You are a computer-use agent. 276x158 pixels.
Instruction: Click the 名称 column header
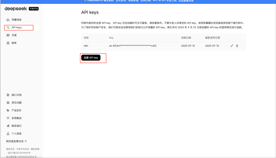tap(86, 38)
